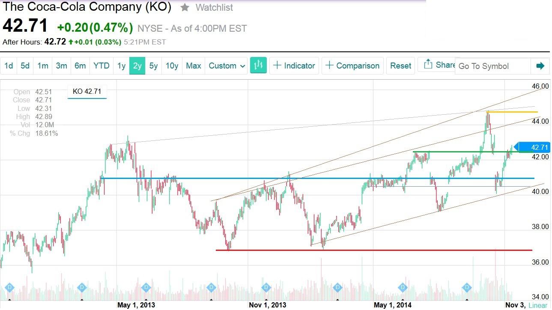Click the dividend D marker near November 2013
Image resolution: width=552 pixels, height=310 pixels.
(x=266, y=288)
